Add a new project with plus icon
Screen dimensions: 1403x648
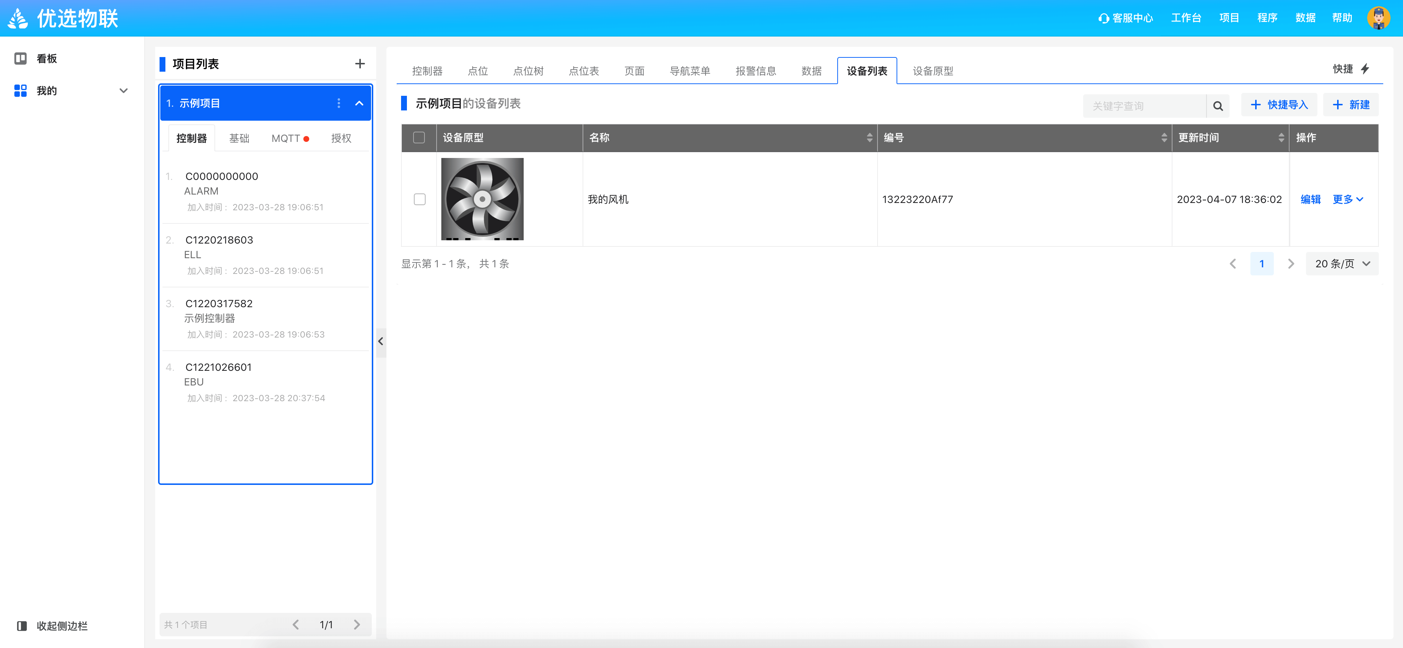360,64
